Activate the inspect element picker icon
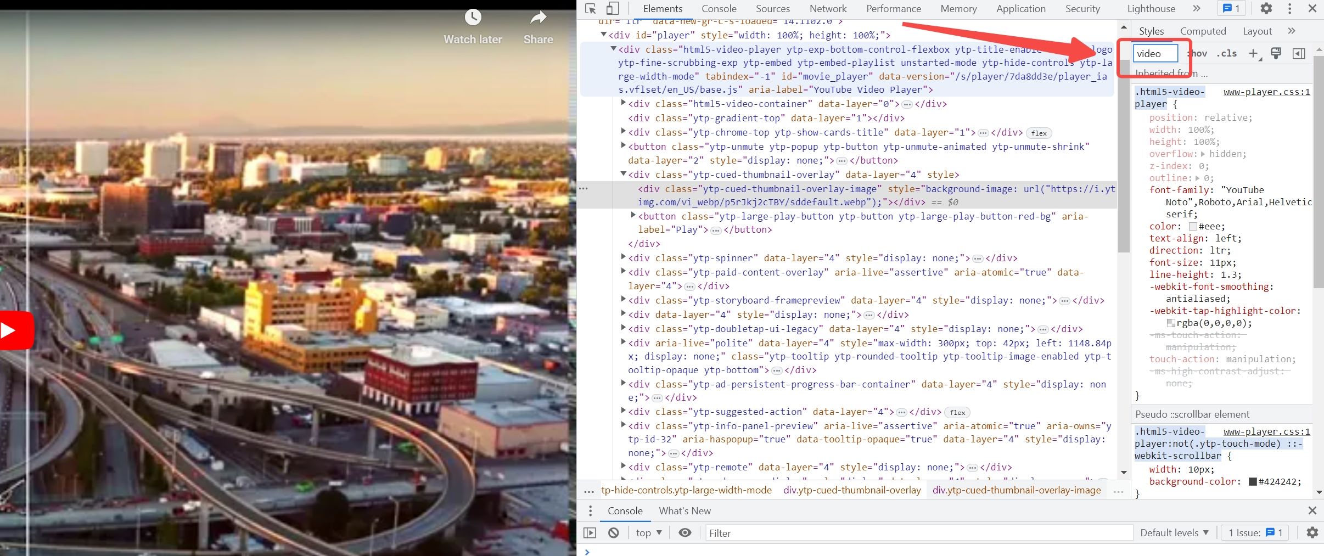Viewport: 1324px width, 556px height. [x=591, y=9]
